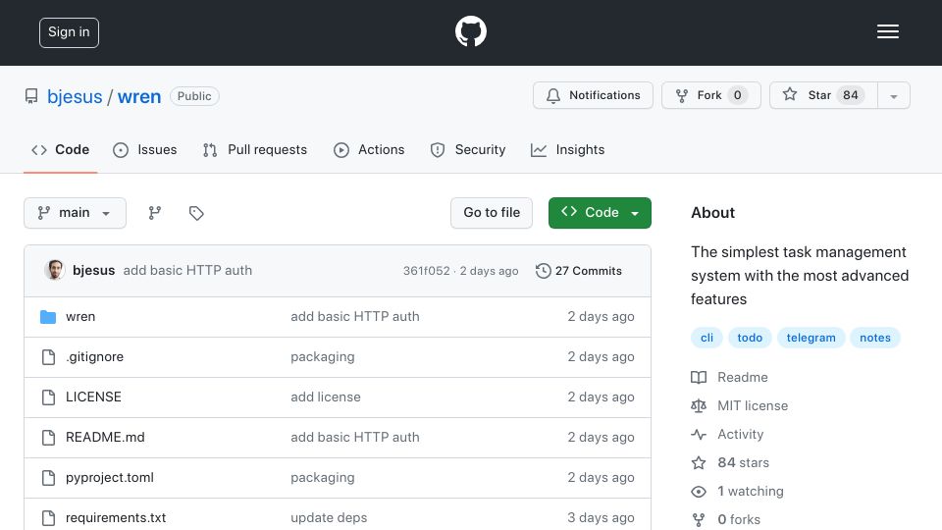Image resolution: width=942 pixels, height=530 pixels.
Task: Open the hamburger navigation menu
Action: (887, 31)
